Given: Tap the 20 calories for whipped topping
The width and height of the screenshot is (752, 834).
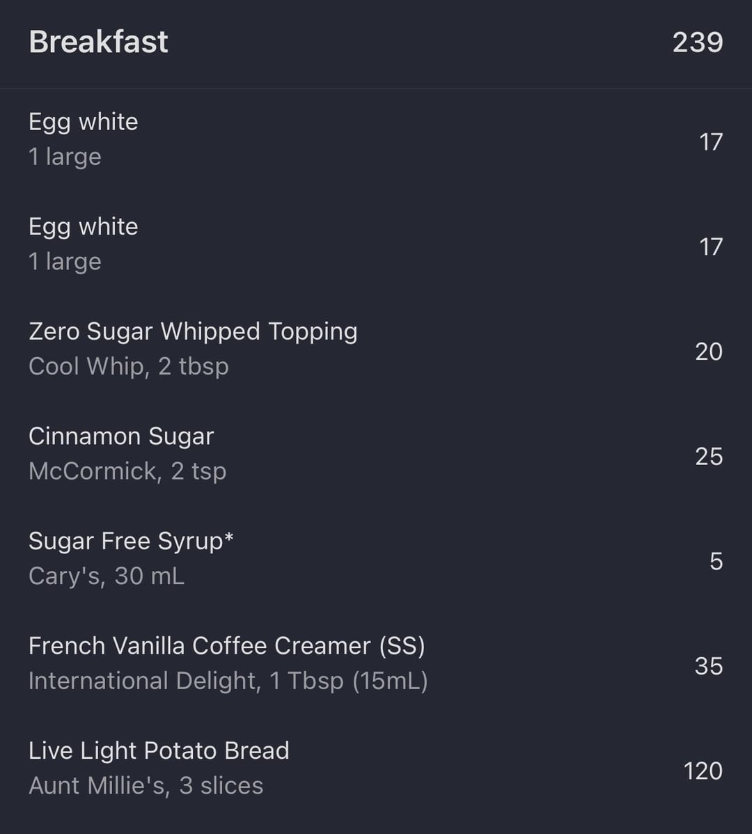Looking at the screenshot, I should coord(709,352).
